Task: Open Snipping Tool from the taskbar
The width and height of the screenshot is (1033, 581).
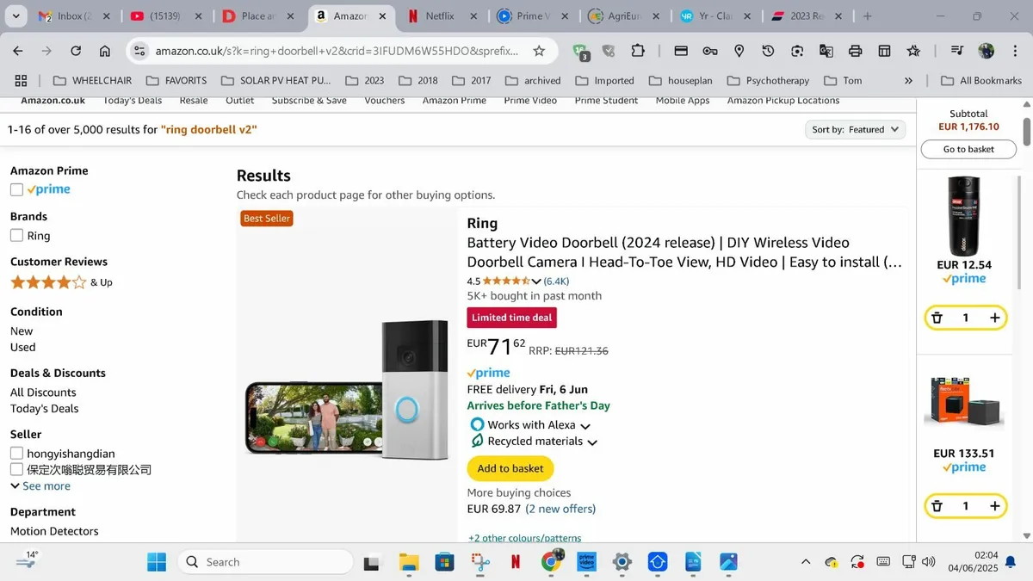Action: click(480, 562)
